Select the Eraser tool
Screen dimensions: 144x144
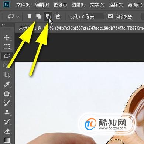coord(7,131)
